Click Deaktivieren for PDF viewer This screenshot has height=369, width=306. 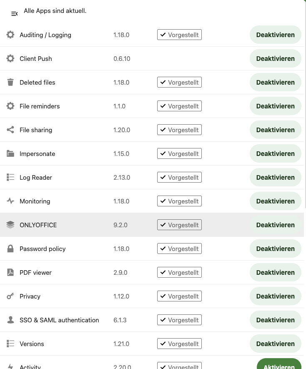pos(276,272)
